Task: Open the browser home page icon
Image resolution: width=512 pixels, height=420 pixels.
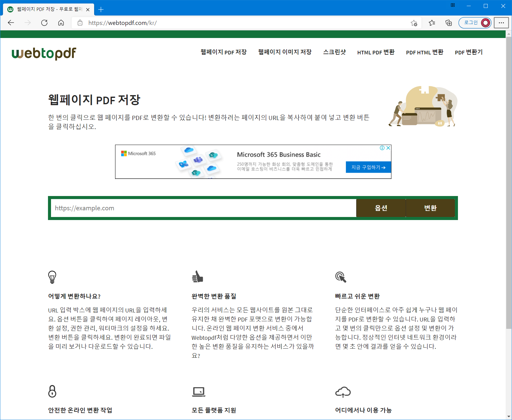Action: [x=61, y=23]
